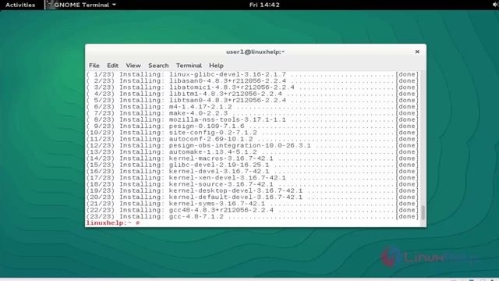Click the mozilla-nss-tools-3.17.1-1.1 line
Image resolution: width=499 pixels, height=281 pixels.
click(253, 119)
